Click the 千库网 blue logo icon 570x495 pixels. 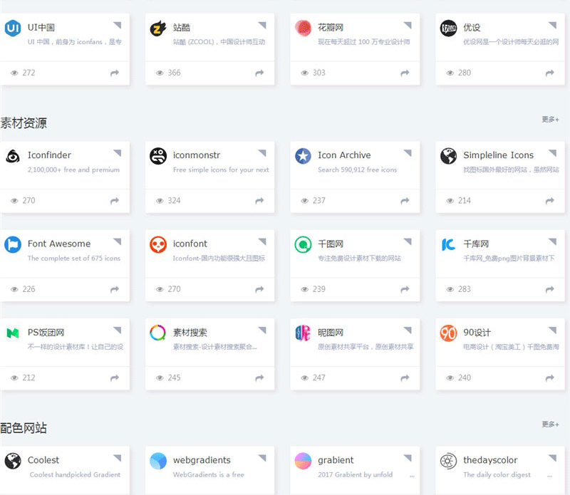coord(449,244)
